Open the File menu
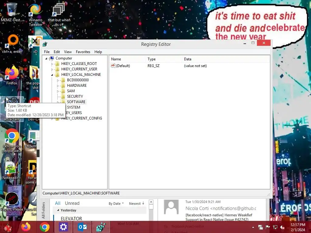 tap(47, 52)
